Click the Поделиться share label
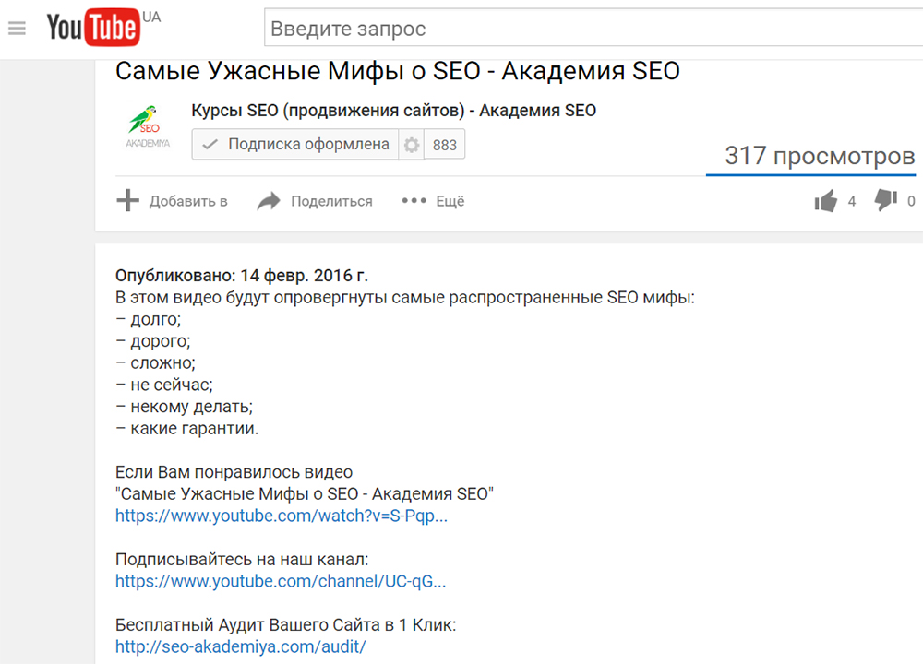Screen dimensions: 923x664 coord(331,201)
